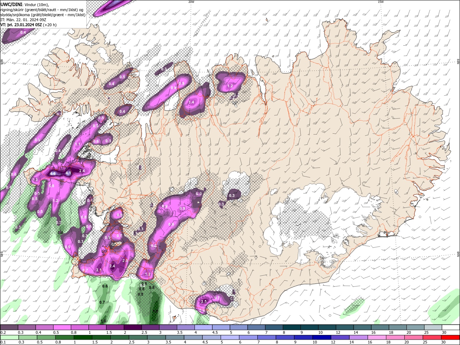Click the white 30 swatch in the snow legend
The height and width of the screenshot is (345, 460).
pos(450,327)
